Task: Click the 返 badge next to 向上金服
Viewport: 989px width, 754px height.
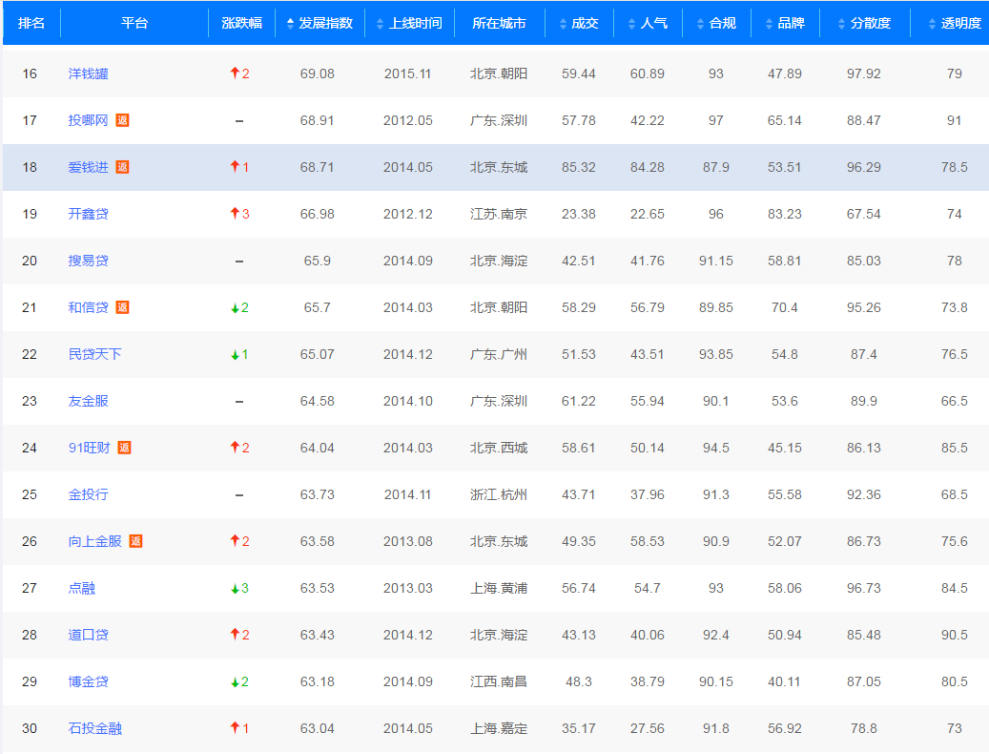Action: (135, 541)
